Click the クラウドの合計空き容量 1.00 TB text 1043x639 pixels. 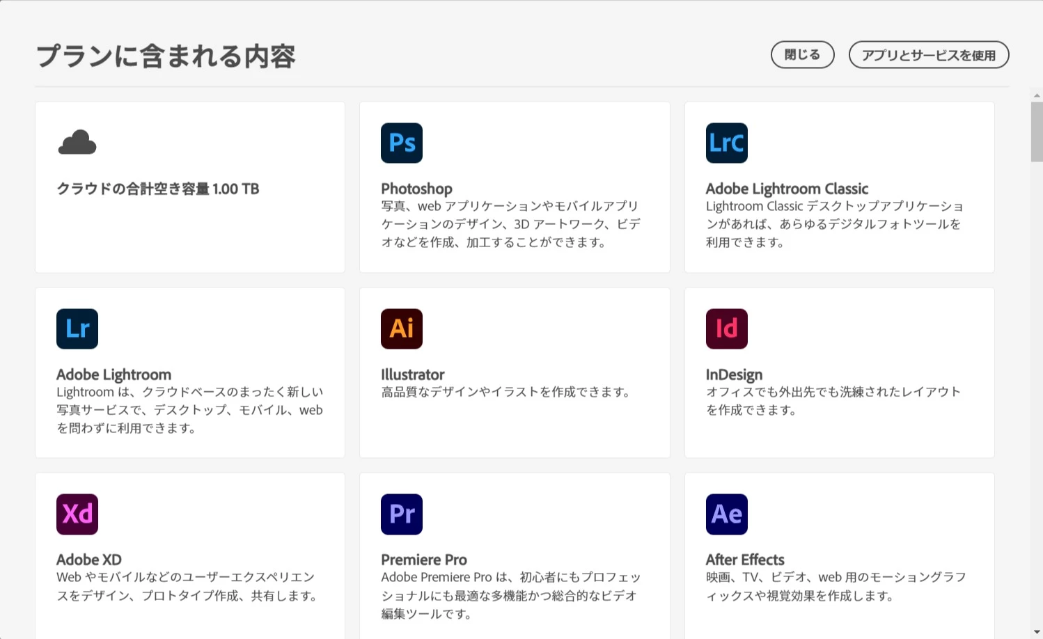pyautogui.click(x=158, y=189)
